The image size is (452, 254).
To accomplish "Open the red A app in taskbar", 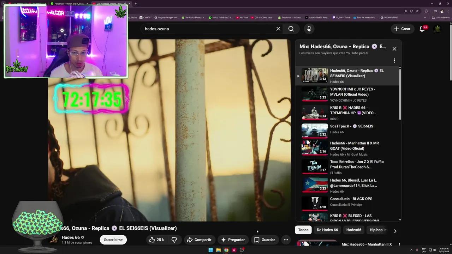I will (234, 250).
